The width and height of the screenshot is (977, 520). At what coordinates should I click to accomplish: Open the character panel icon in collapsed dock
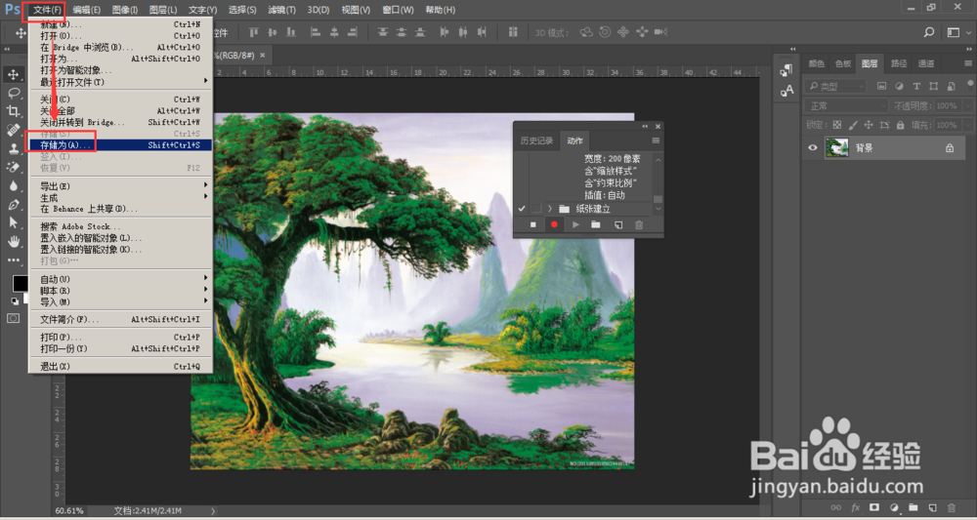point(786,91)
